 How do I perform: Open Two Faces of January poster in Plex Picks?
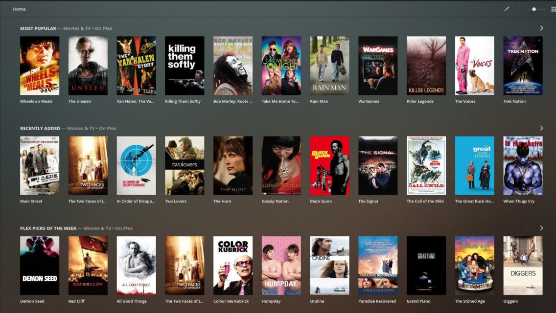(x=185, y=266)
